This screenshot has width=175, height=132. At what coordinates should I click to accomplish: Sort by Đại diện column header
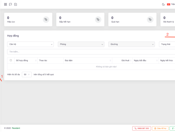click(88, 60)
